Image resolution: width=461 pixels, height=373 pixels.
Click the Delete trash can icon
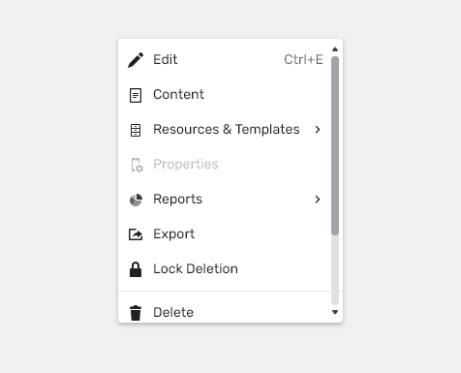click(x=136, y=313)
